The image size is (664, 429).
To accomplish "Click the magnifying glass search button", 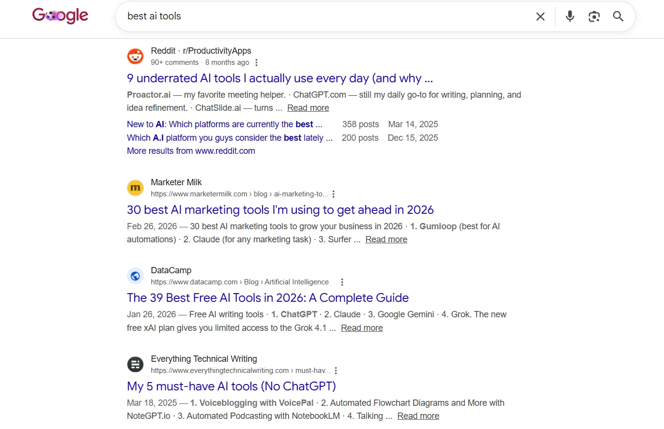I will pyautogui.click(x=618, y=16).
